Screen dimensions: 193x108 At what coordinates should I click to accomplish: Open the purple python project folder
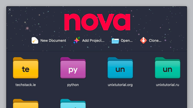point(73,68)
